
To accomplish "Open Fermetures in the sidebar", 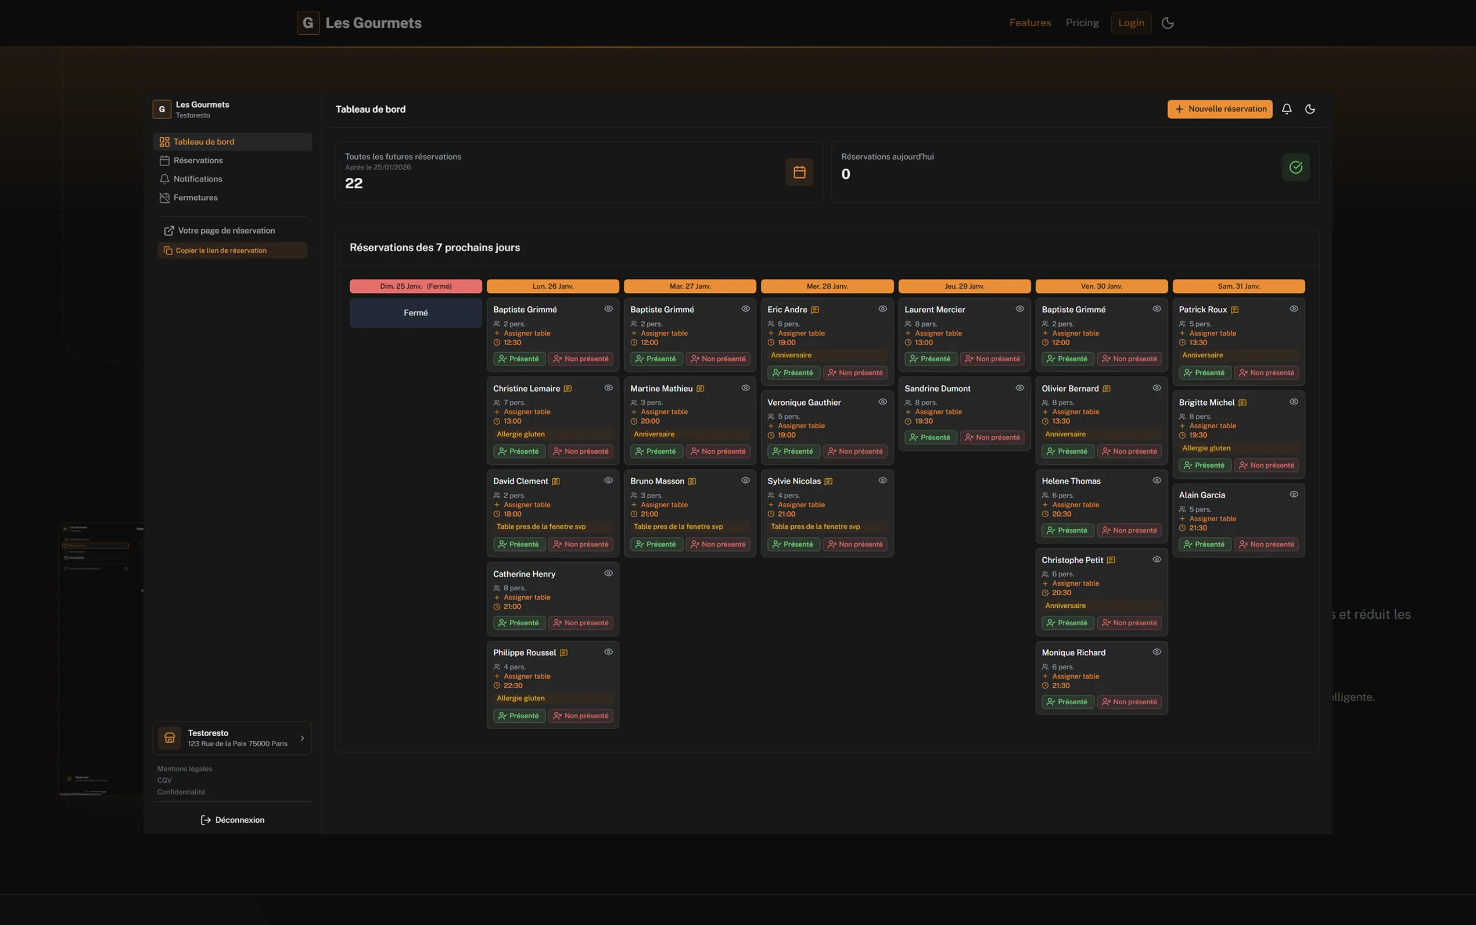I will pyautogui.click(x=195, y=198).
